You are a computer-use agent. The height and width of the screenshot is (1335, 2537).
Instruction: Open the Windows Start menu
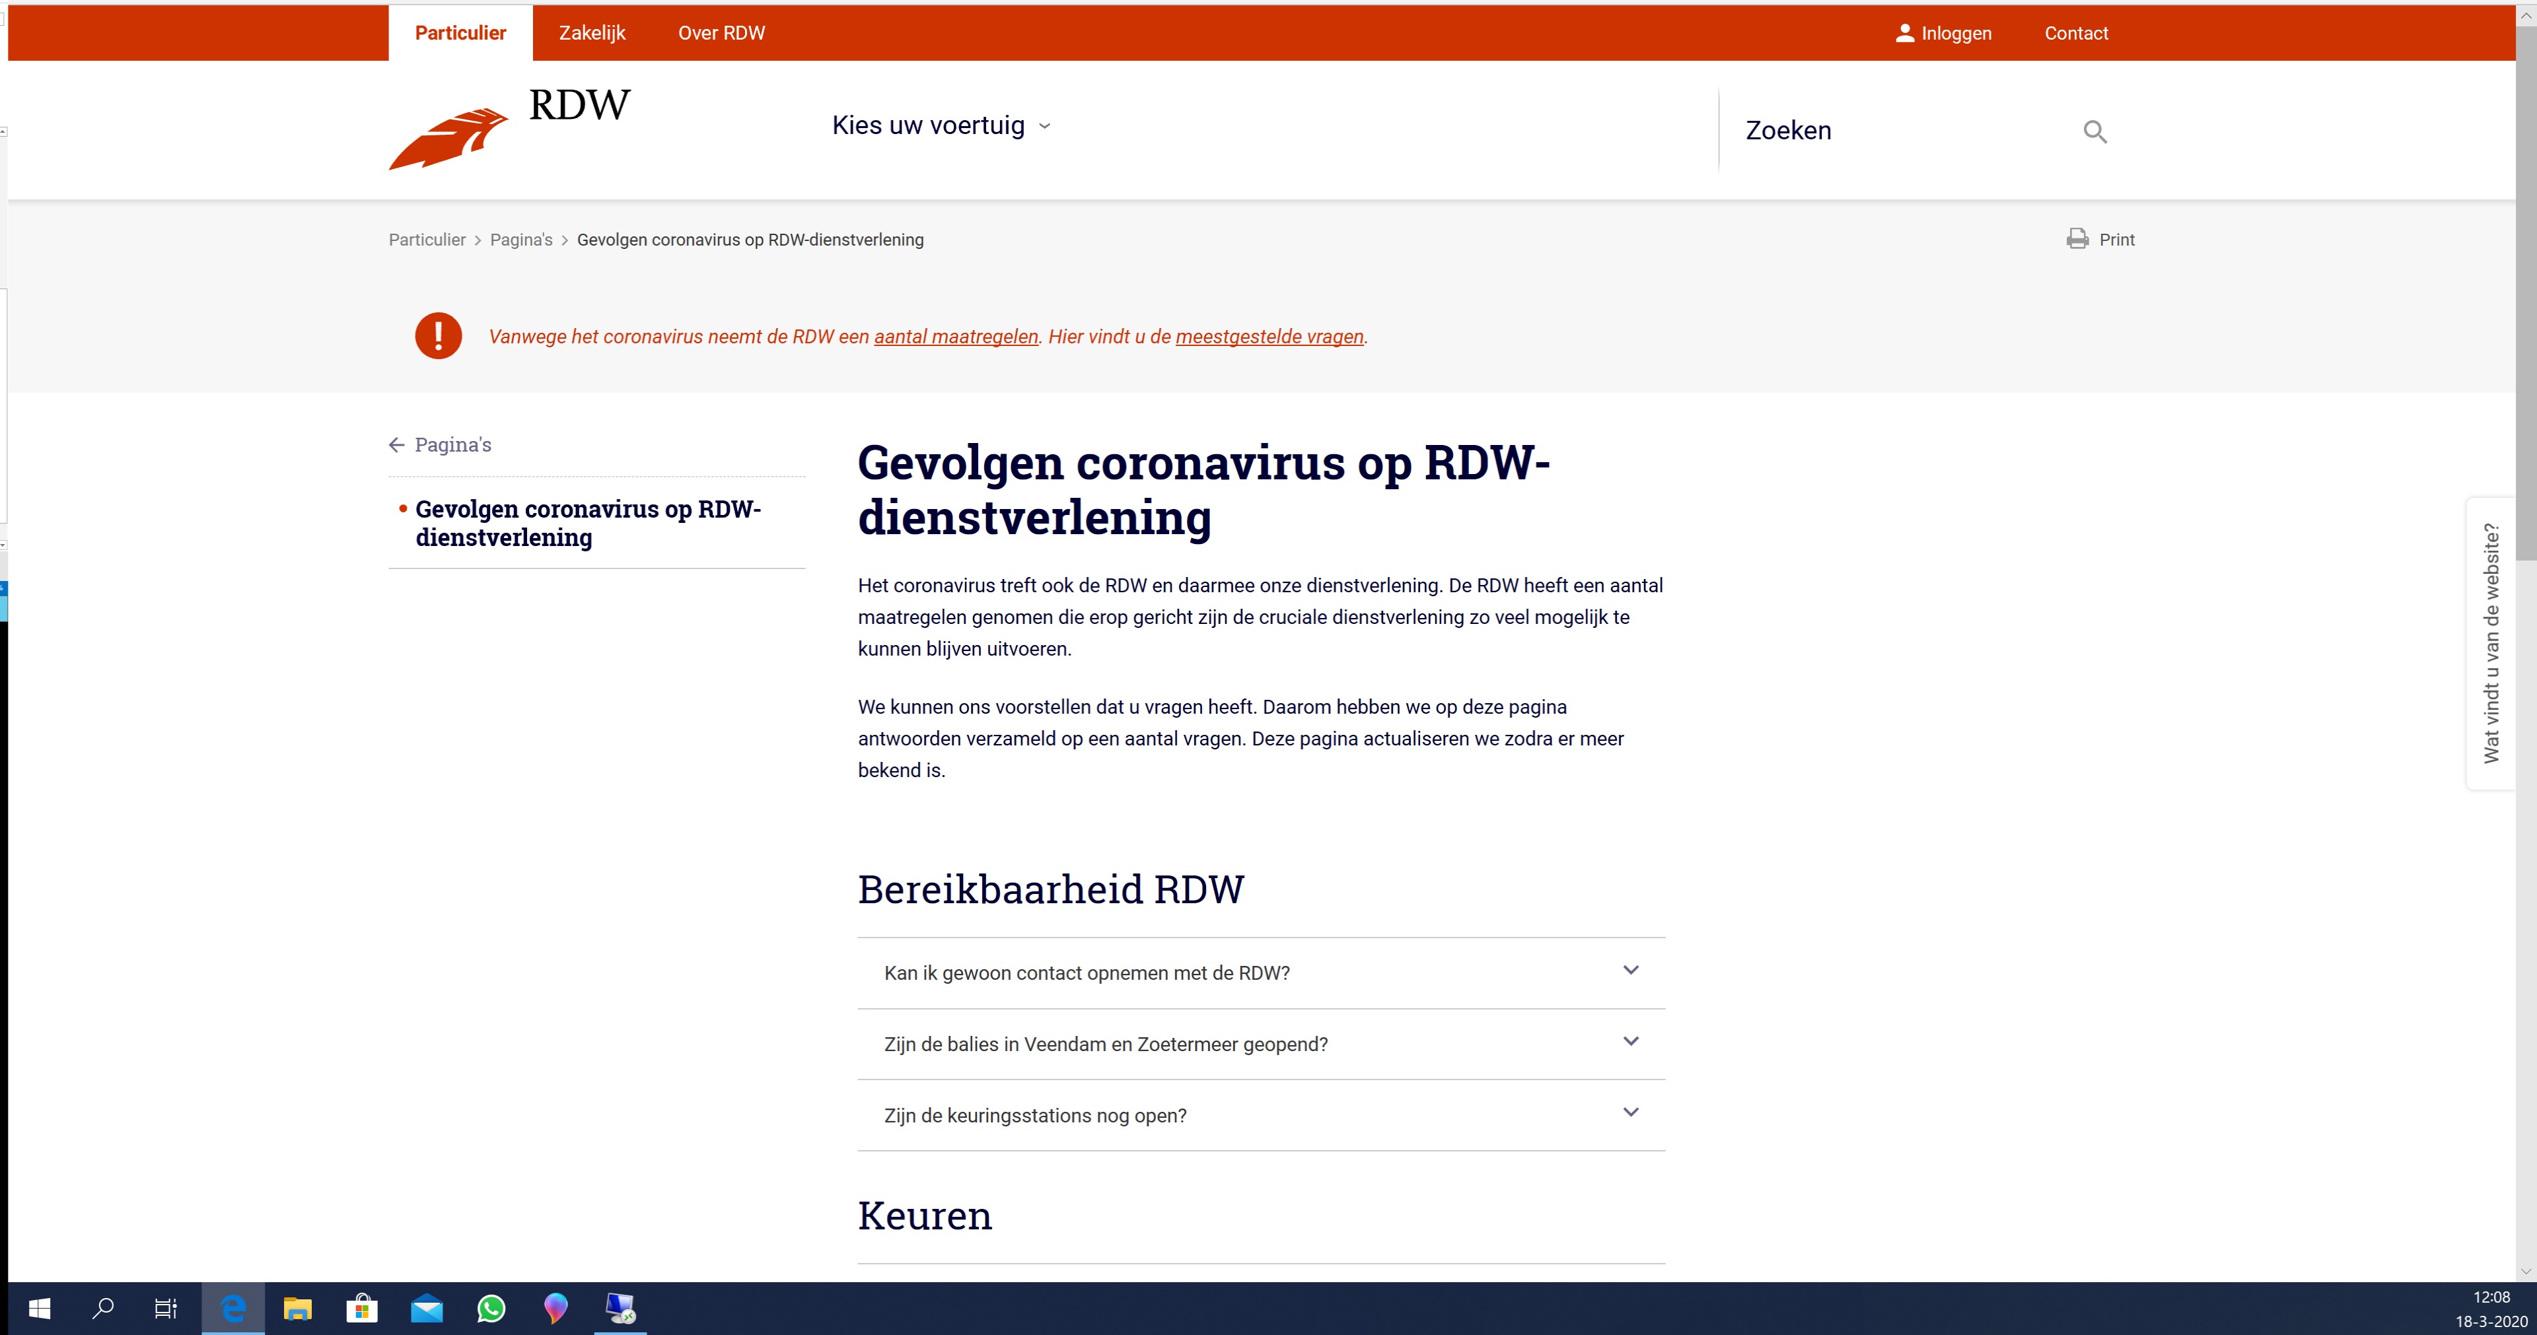click(40, 1309)
